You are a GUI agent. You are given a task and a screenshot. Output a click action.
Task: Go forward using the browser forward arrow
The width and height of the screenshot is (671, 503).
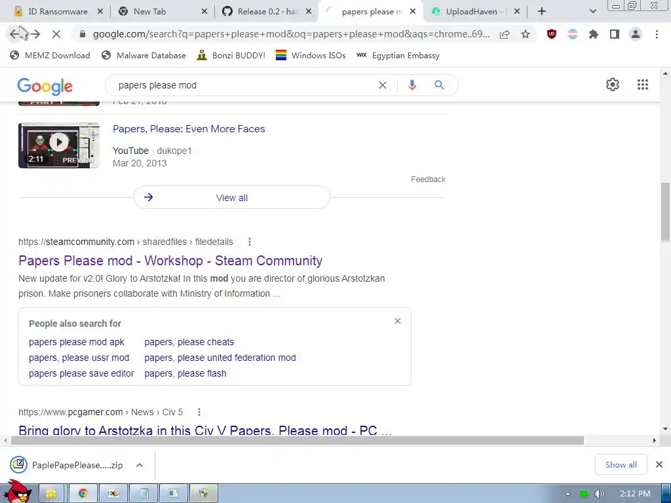pos(35,34)
